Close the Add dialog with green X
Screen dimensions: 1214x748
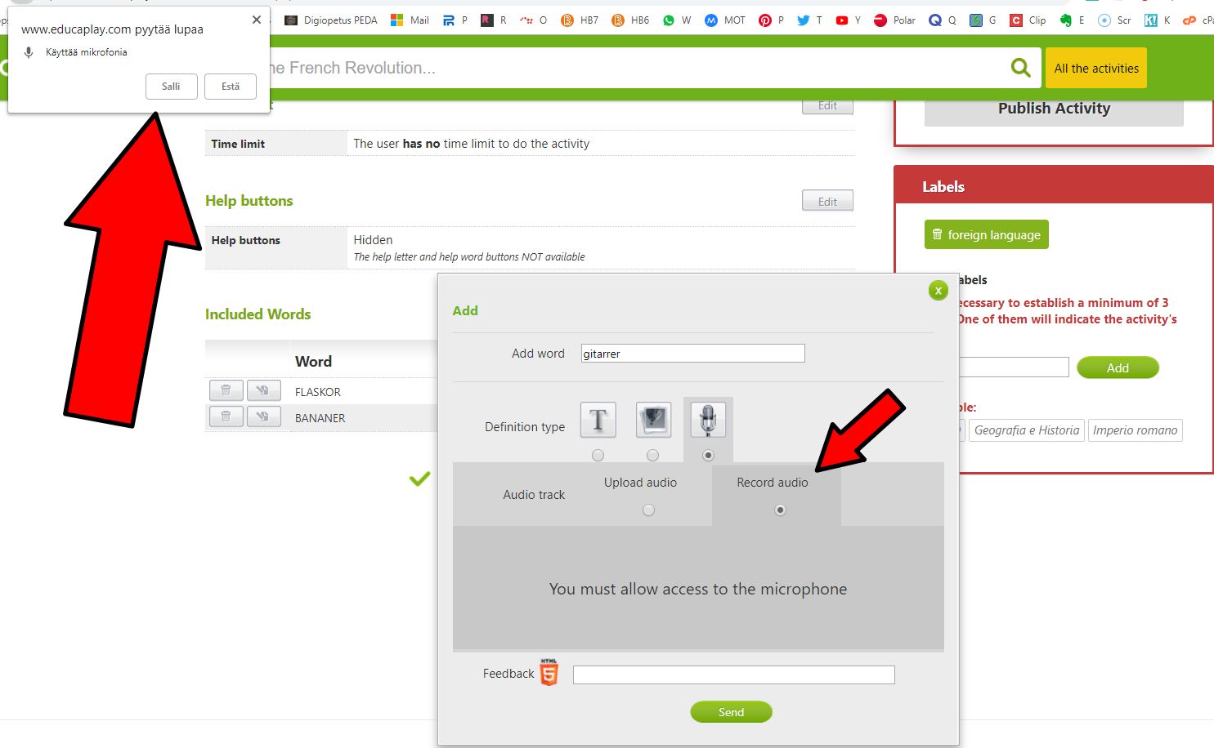click(x=938, y=290)
